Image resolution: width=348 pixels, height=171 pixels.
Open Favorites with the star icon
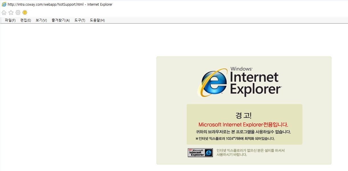[11, 12]
